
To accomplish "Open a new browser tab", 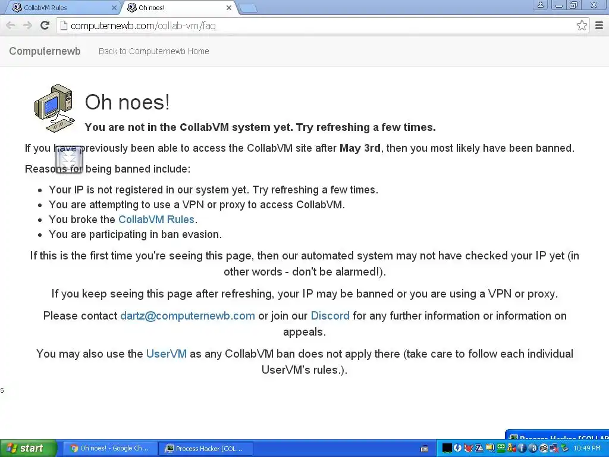I will [248, 8].
